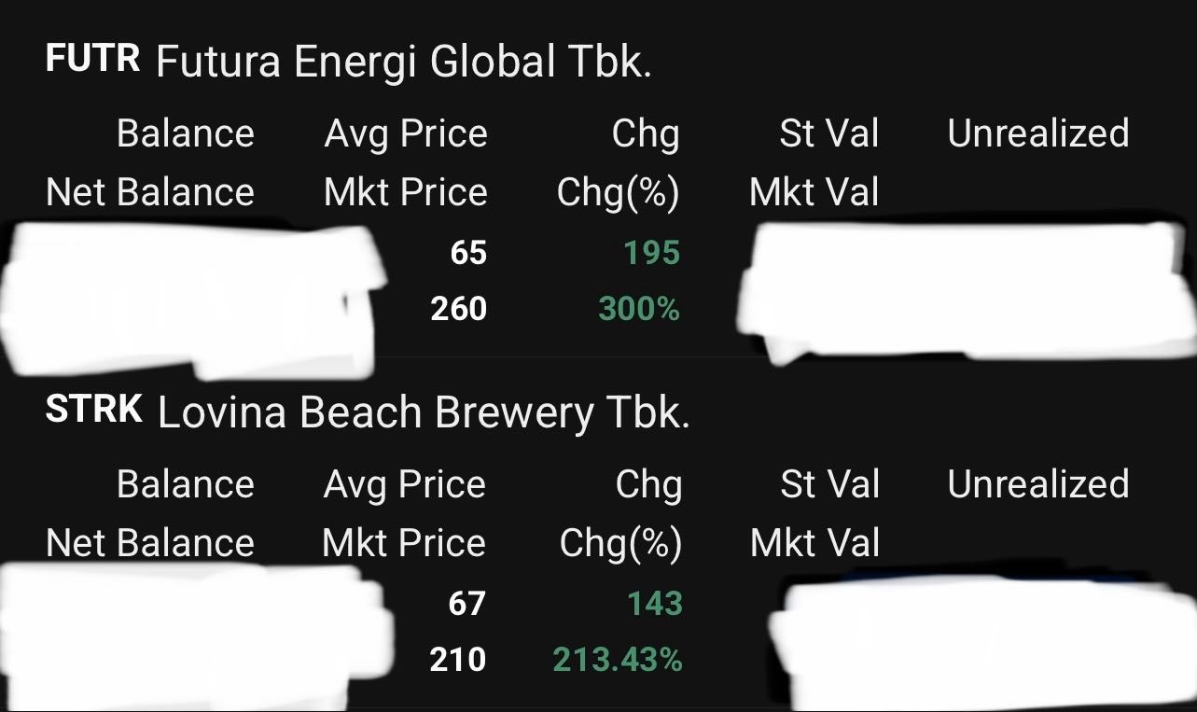The height and width of the screenshot is (712, 1197).
Task: Select STRK change value 143
Action: pos(655,604)
